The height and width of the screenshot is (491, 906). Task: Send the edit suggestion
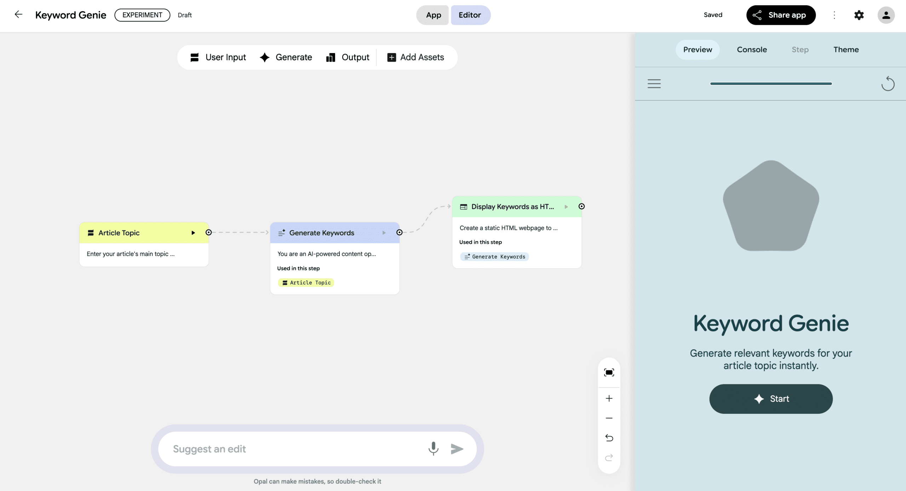[x=457, y=449]
